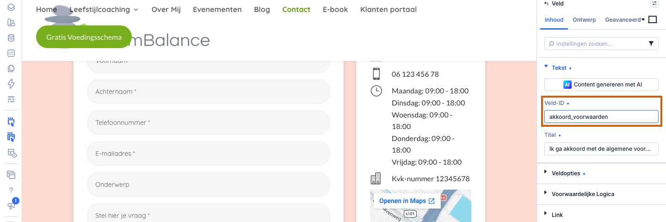
Task: Click the back arrow beside Veld heading
Action: [547, 4]
